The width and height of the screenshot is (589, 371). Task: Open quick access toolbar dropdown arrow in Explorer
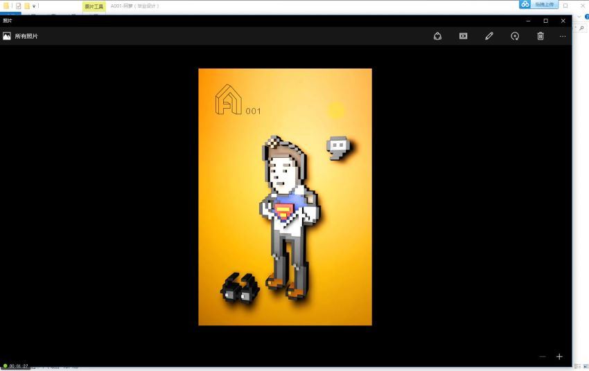34,6
